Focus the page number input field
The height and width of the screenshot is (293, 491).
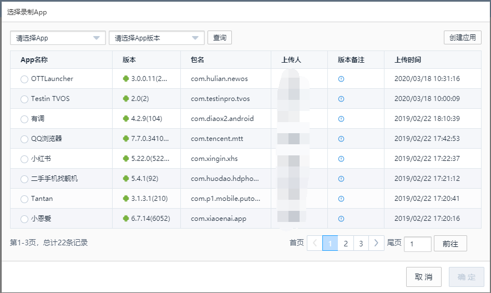[x=417, y=244]
